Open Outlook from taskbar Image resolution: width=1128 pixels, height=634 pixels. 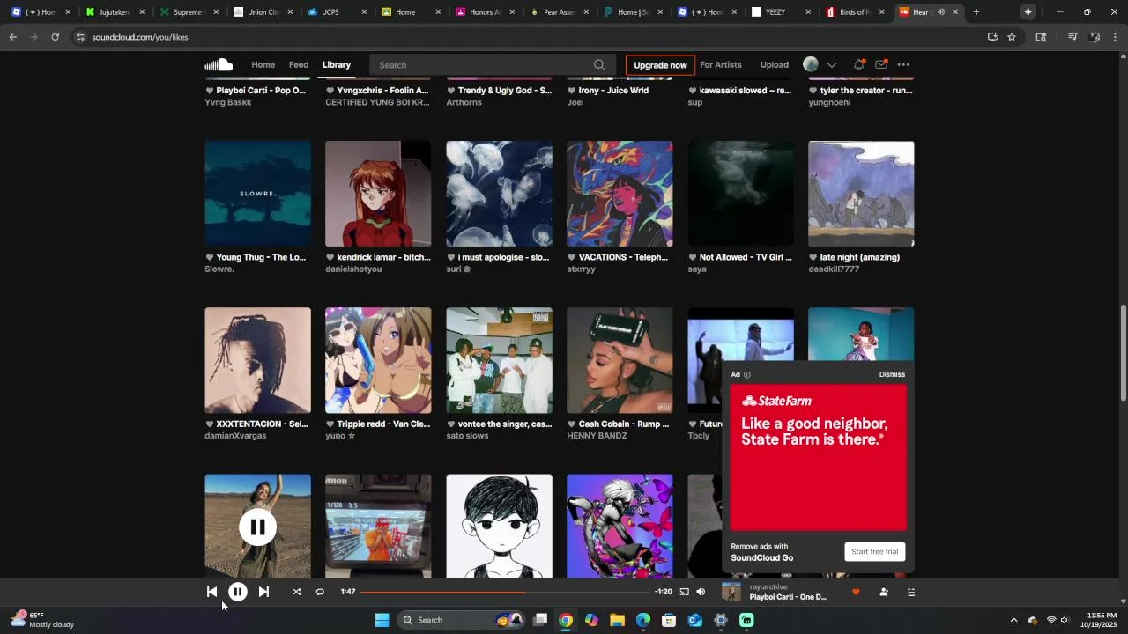pyautogui.click(x=694, y=620)
